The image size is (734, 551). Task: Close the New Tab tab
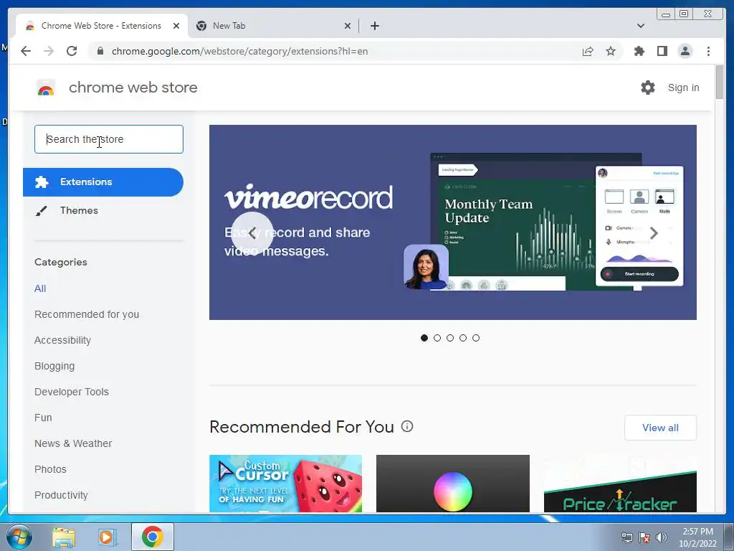348,26
